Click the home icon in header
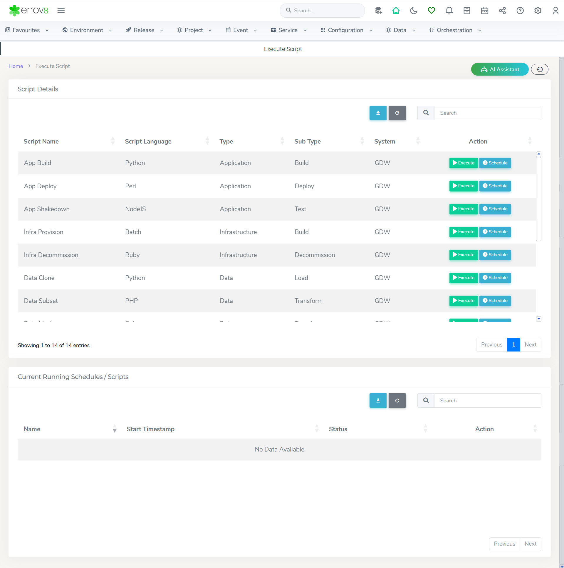 pyautogui.click(x=396, y=11)
